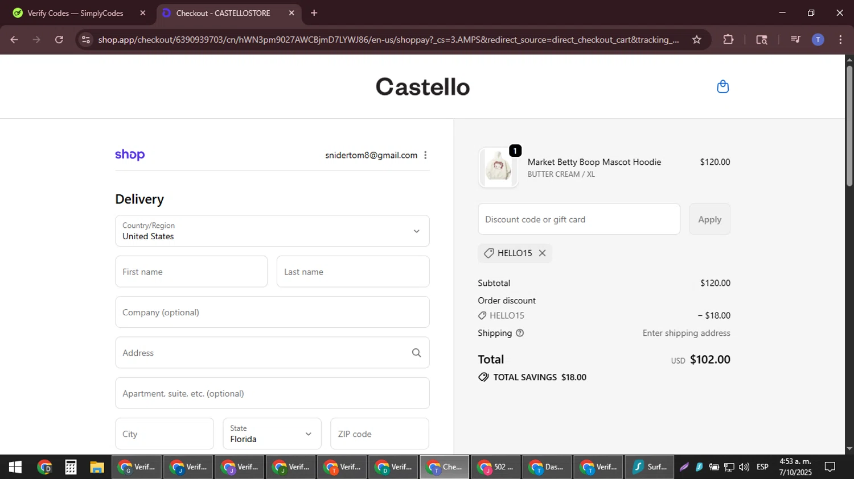Image resolution: width=854 pixels, height=479 pixels.
Task: Open the account options three-dot menu
Action: click(425, 155)
